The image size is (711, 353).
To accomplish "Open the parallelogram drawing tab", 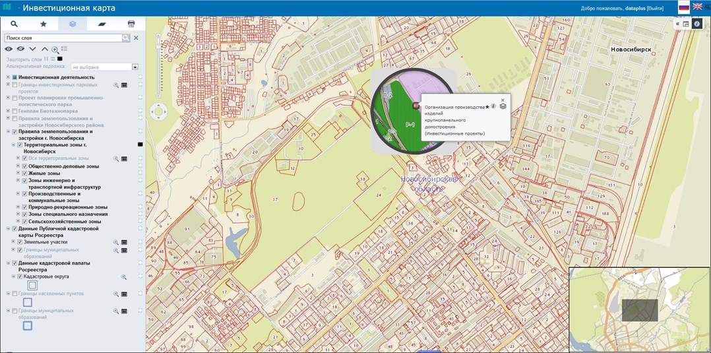I will pos(102,24).
